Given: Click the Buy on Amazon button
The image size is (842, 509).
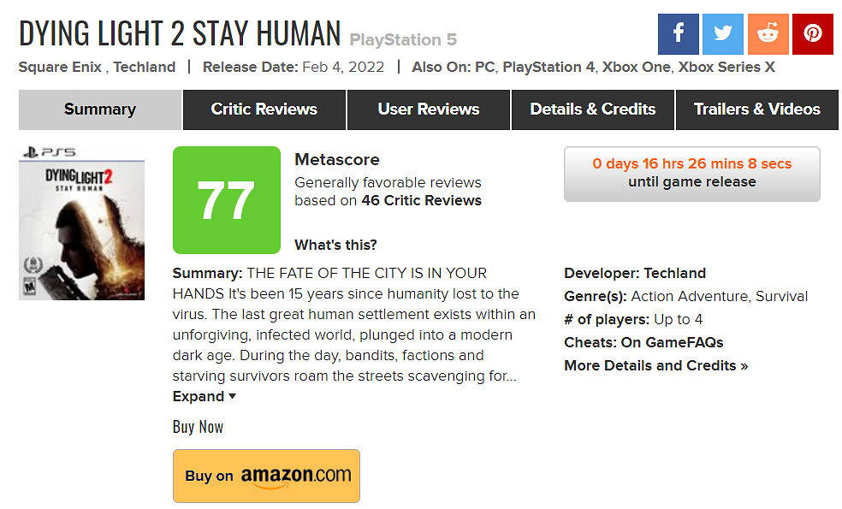Looking at the screenshot, I should (266, 476).
